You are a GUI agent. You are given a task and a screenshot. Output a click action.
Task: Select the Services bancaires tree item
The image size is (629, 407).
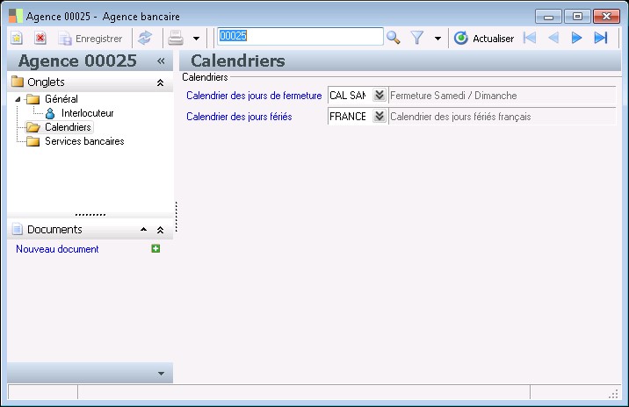84,141
